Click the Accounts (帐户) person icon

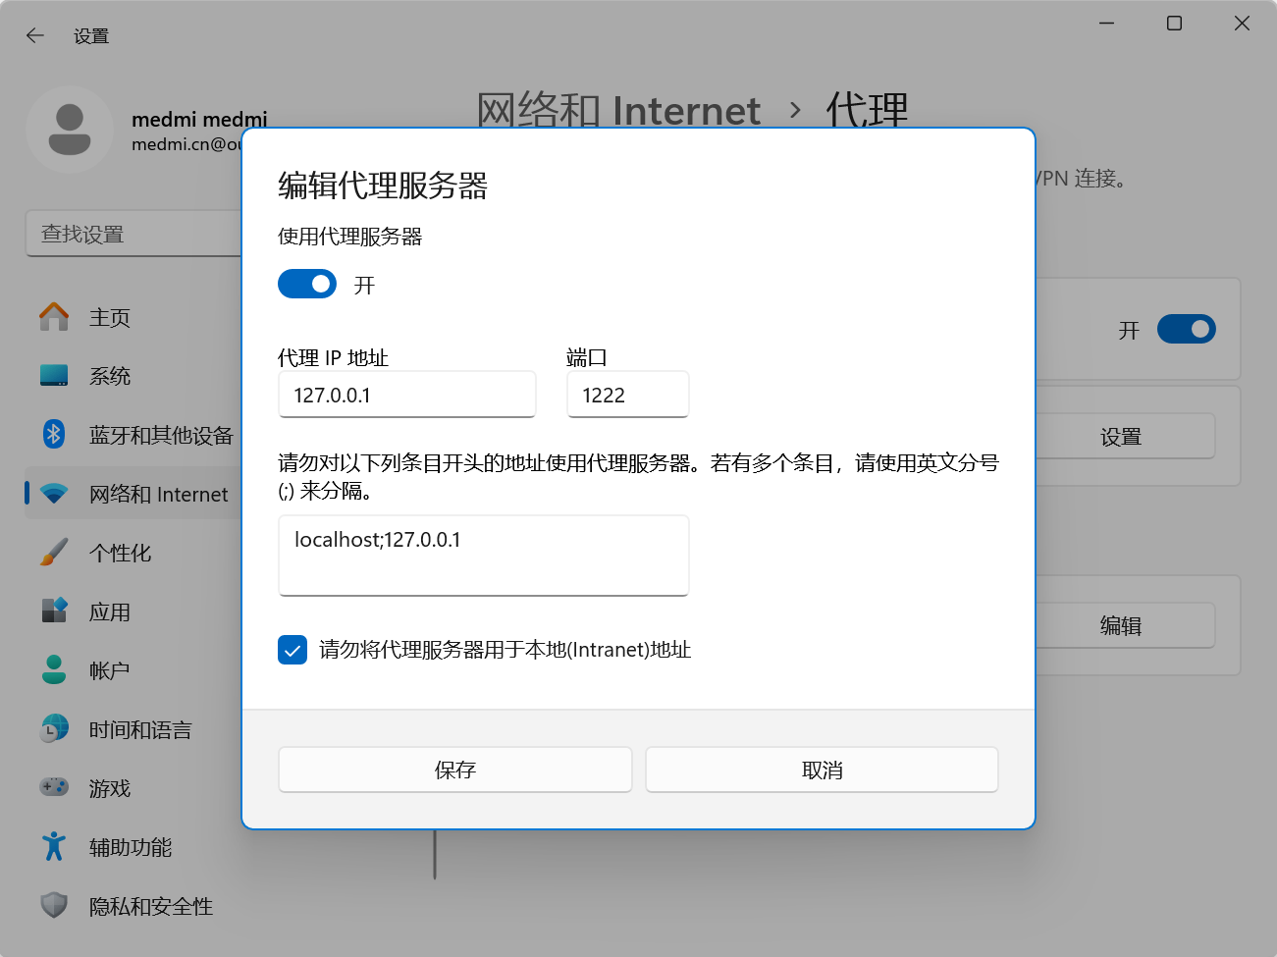tap(54, 669)
